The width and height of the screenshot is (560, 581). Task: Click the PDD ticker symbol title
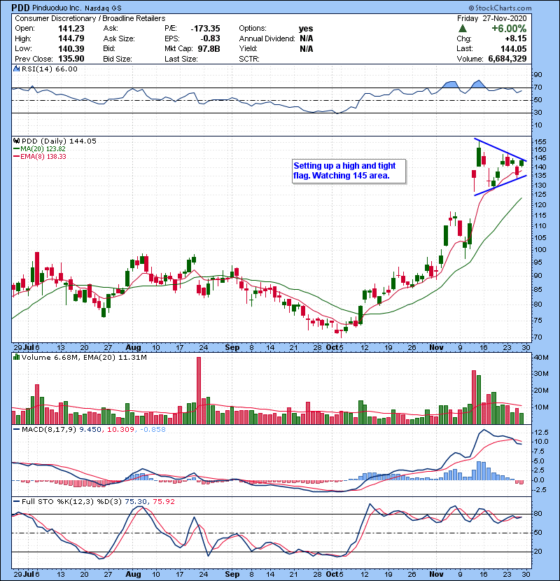coord(20,8)
